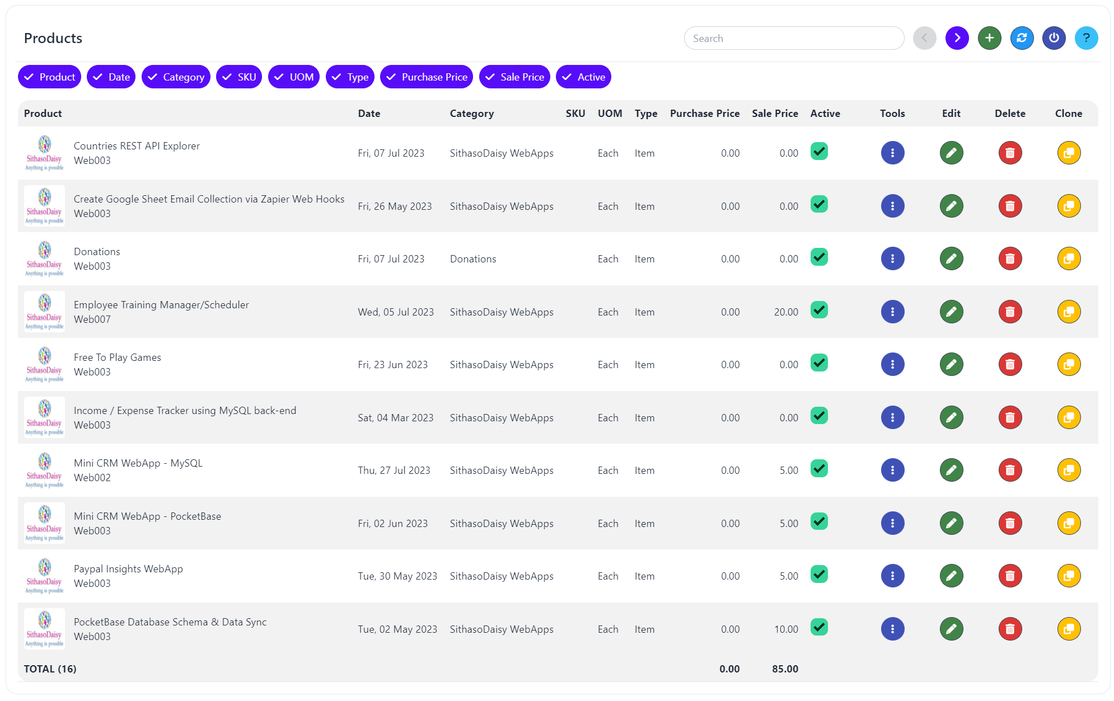Uncheck Active for Mini CRM WebApp - MySQL

click(x=819, y=469)
